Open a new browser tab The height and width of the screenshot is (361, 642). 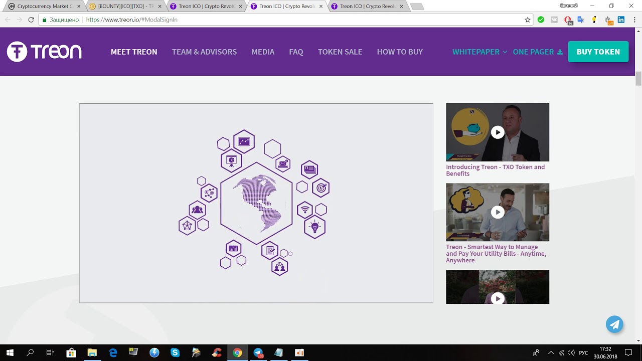417,7
